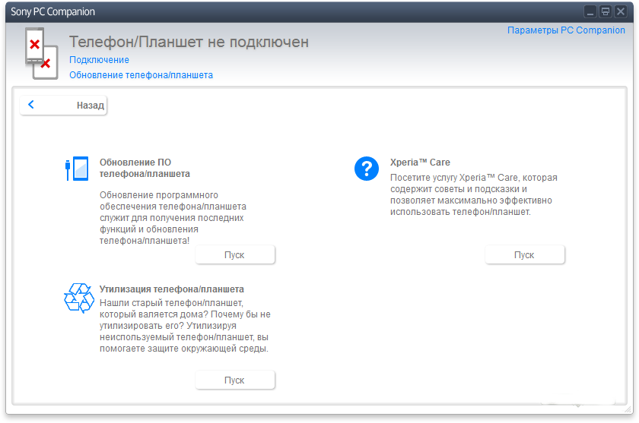Minimize the Sony PC Companion window
Image resolution: width=639 pixels, height=423 pixels.
(590, 11)
